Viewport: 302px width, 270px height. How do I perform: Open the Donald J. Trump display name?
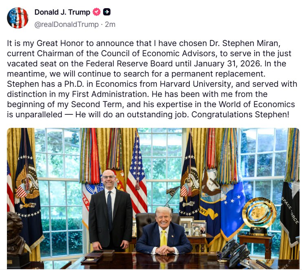[x=62, y=12]
